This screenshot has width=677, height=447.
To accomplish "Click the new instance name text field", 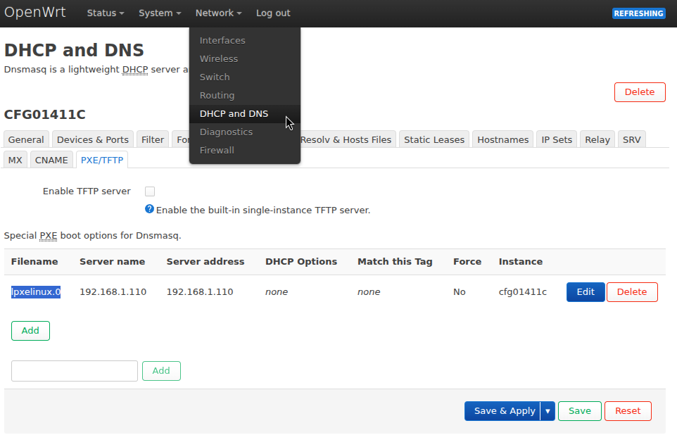I will click(75, 371).
